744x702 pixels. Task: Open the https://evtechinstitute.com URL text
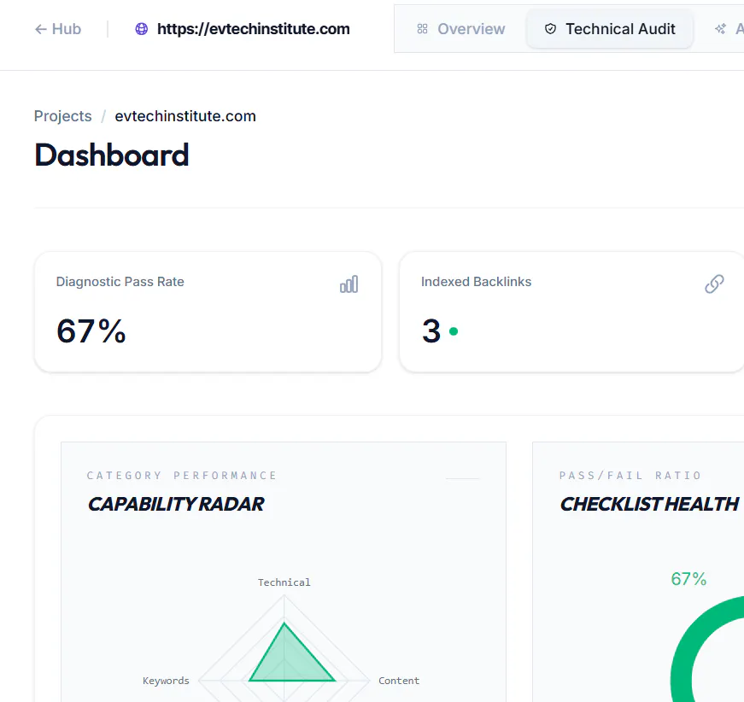[254, 29]
